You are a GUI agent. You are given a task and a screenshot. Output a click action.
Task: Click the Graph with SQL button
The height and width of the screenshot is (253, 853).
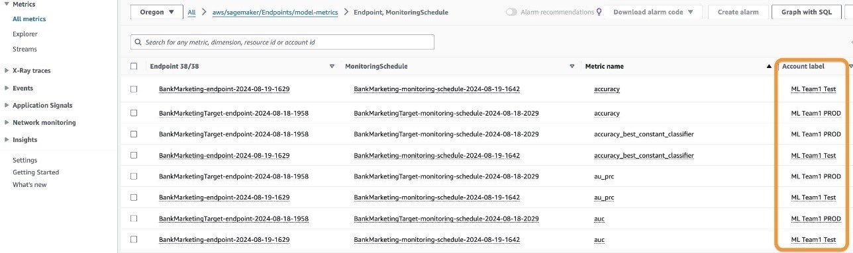click(806, 12)
